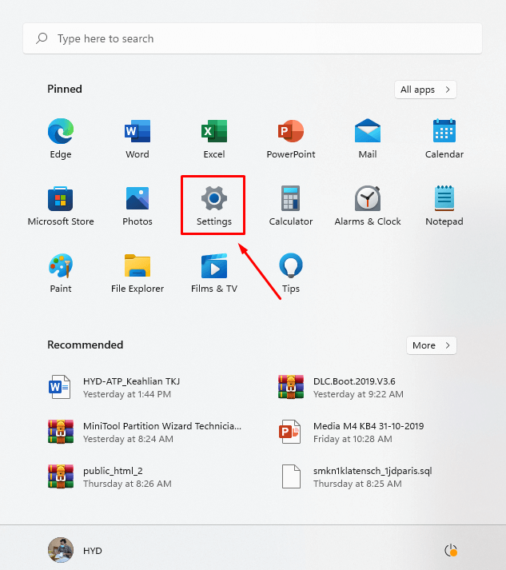This screenshot has width=506, height=570.
Task: Expand the All apps list
Action: point(425,90)
